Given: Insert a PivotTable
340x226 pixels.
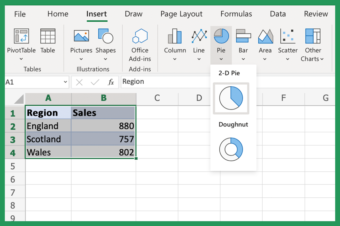Looking at the screenshot, I should 21,42.
